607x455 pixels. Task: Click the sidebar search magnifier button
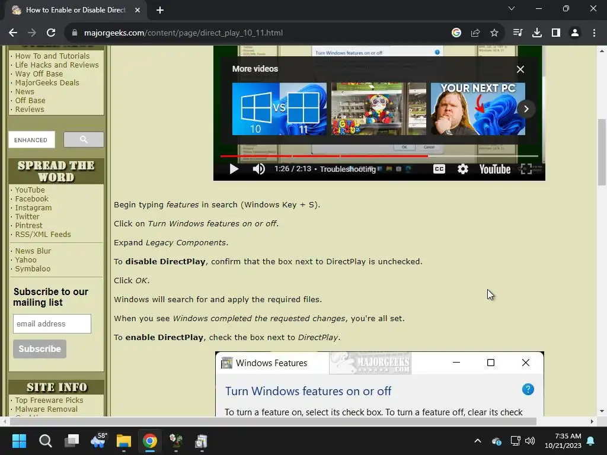pos(84,140)
